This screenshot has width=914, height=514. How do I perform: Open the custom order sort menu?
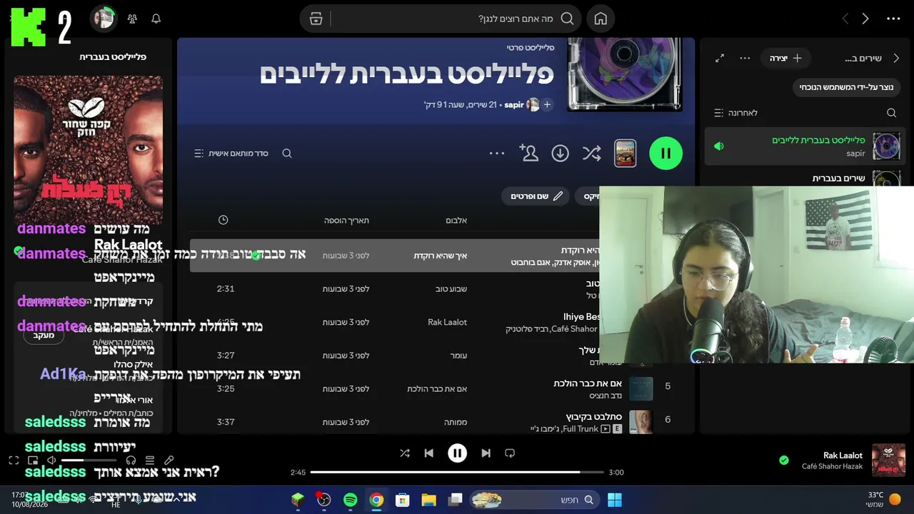[231, 153]
